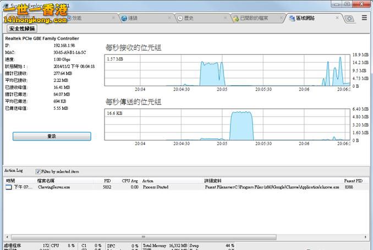Click the folder icon on 已開啟的檔案 tab
The width and height of the screenshot is (373, 250).
point(235,18)
